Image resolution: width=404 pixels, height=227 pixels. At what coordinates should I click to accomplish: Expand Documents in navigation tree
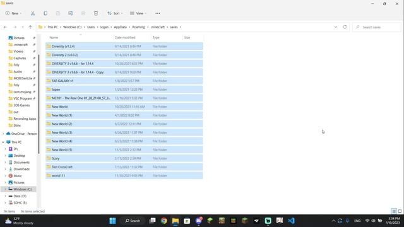pos(5,163)
